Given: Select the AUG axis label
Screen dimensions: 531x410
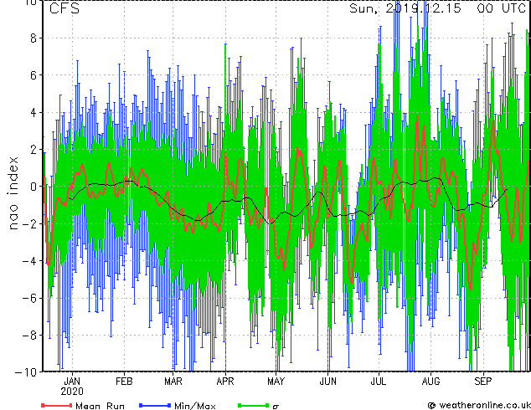Looking at the screenshot, I should (x=430, y=382).
